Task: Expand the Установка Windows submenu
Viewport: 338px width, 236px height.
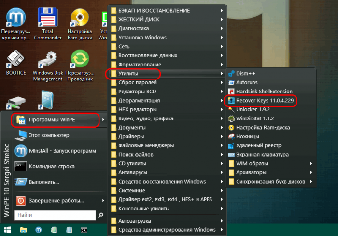Action: (x=167, y=38)
